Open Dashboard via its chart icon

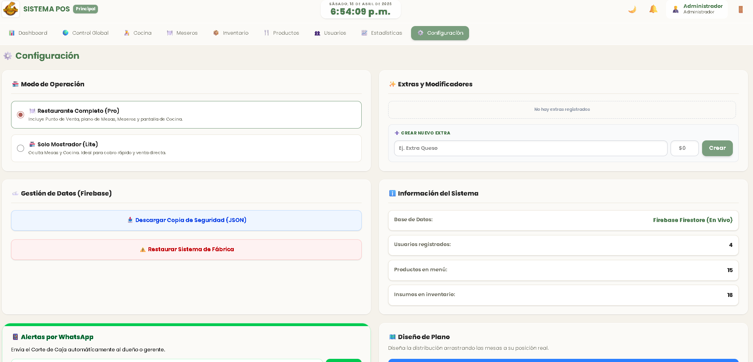tap(12, 33)
